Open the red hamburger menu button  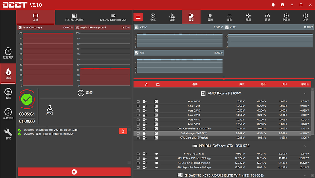pos(138,17)
